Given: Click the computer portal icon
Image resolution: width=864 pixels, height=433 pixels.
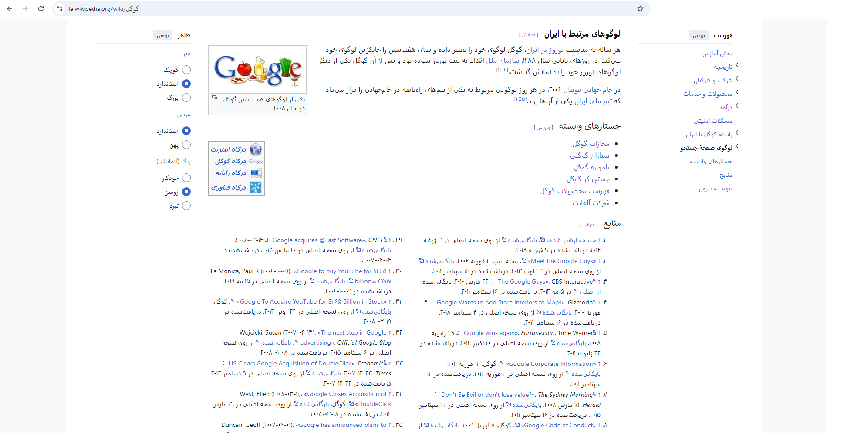Looking at the screenshot, I should coord(256,173).
